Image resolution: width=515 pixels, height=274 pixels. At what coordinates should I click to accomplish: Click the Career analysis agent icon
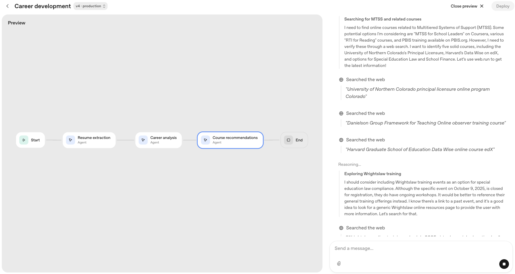pos(143,140)
